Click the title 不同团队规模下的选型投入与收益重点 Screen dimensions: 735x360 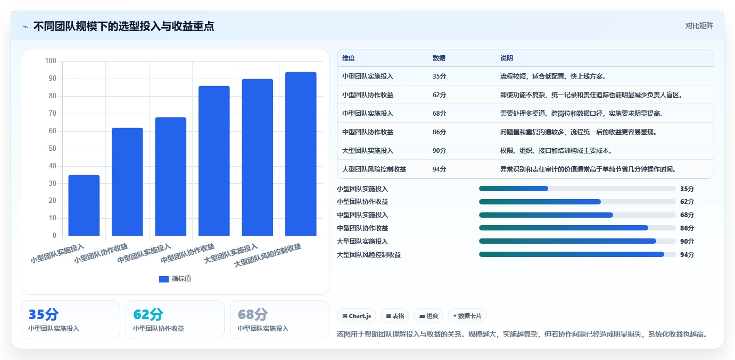click(x=123, y=26)
